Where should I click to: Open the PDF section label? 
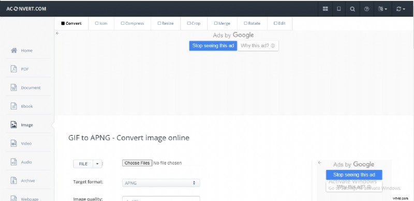(x=25, y=69)
